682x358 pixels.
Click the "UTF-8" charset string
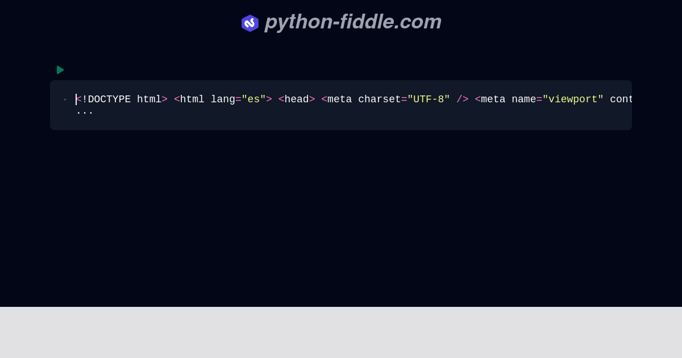coord(429,99)
